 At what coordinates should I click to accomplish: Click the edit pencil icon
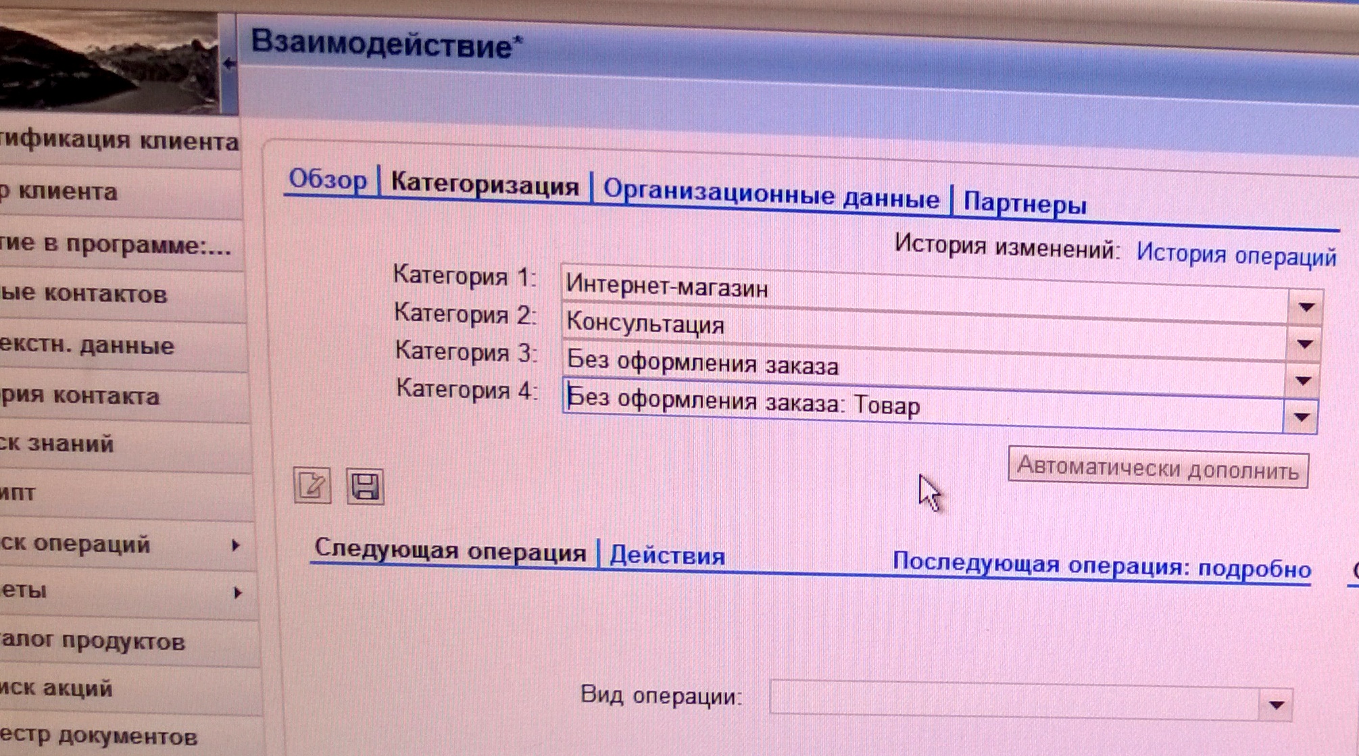tap(312, 485)
